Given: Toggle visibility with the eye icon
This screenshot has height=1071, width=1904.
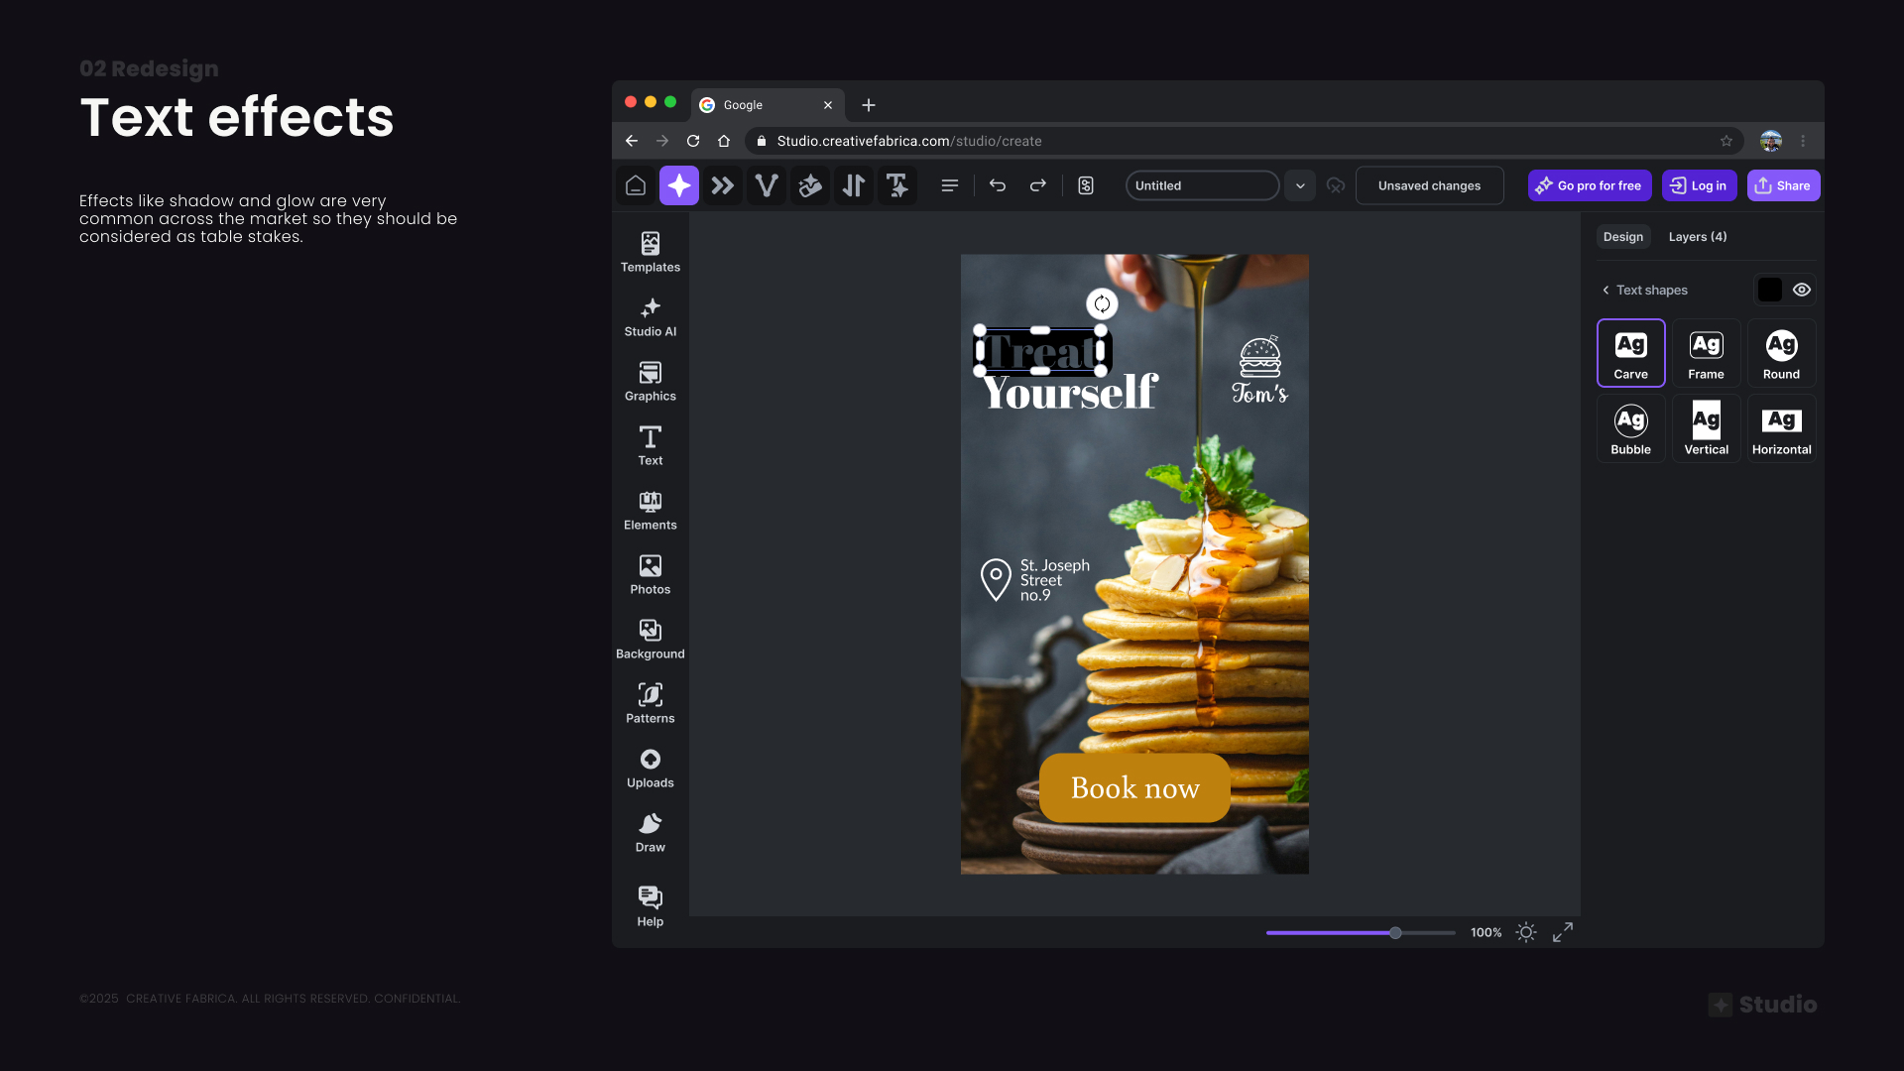Looking at the screenshot, I should click(1801, 290).
